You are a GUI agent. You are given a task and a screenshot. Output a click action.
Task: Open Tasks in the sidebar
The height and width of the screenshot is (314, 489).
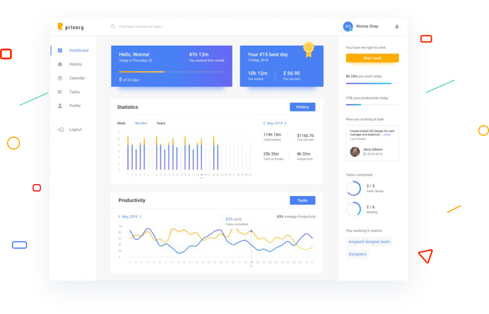75,92
